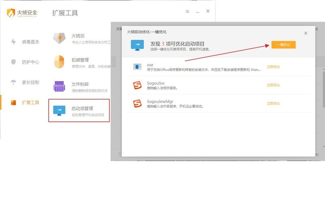Screen dimensions: 325x221
Task: Click the 文件粉碎 label
Action: click(x=80, y=84)
